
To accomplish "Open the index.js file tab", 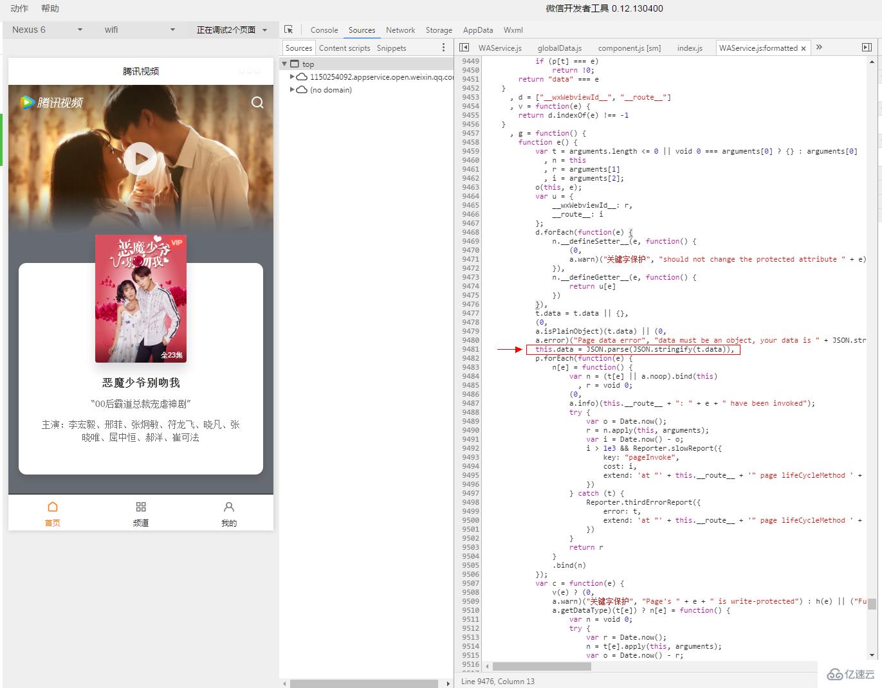I will click(x=690, y=48).
